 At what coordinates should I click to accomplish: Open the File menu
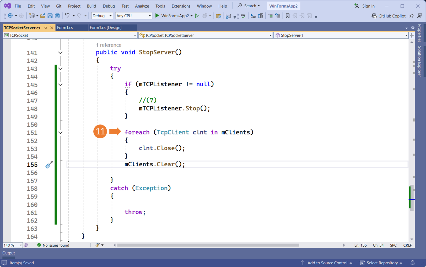tap(18, 6)
